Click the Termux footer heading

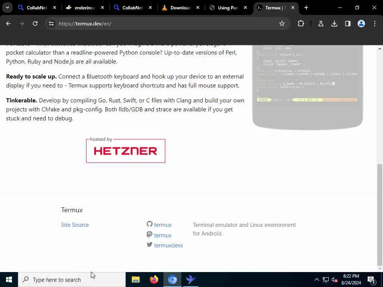pos(72,210)
